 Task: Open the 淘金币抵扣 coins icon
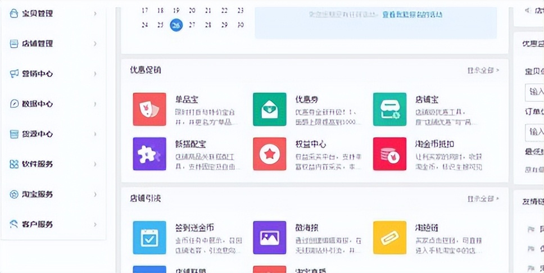[x=389, y=154]
